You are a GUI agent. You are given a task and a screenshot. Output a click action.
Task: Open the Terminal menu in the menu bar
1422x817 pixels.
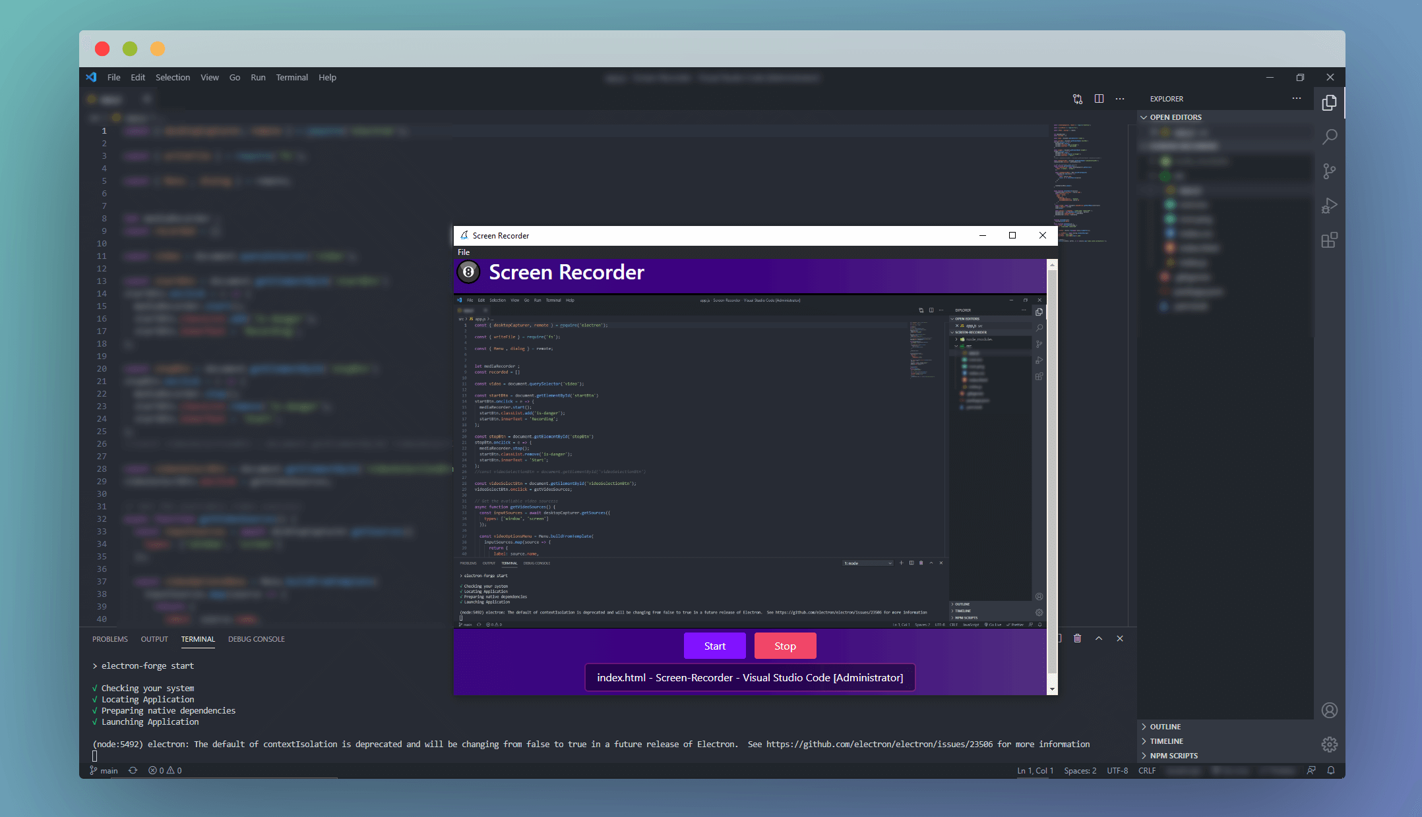coord(292,77)
